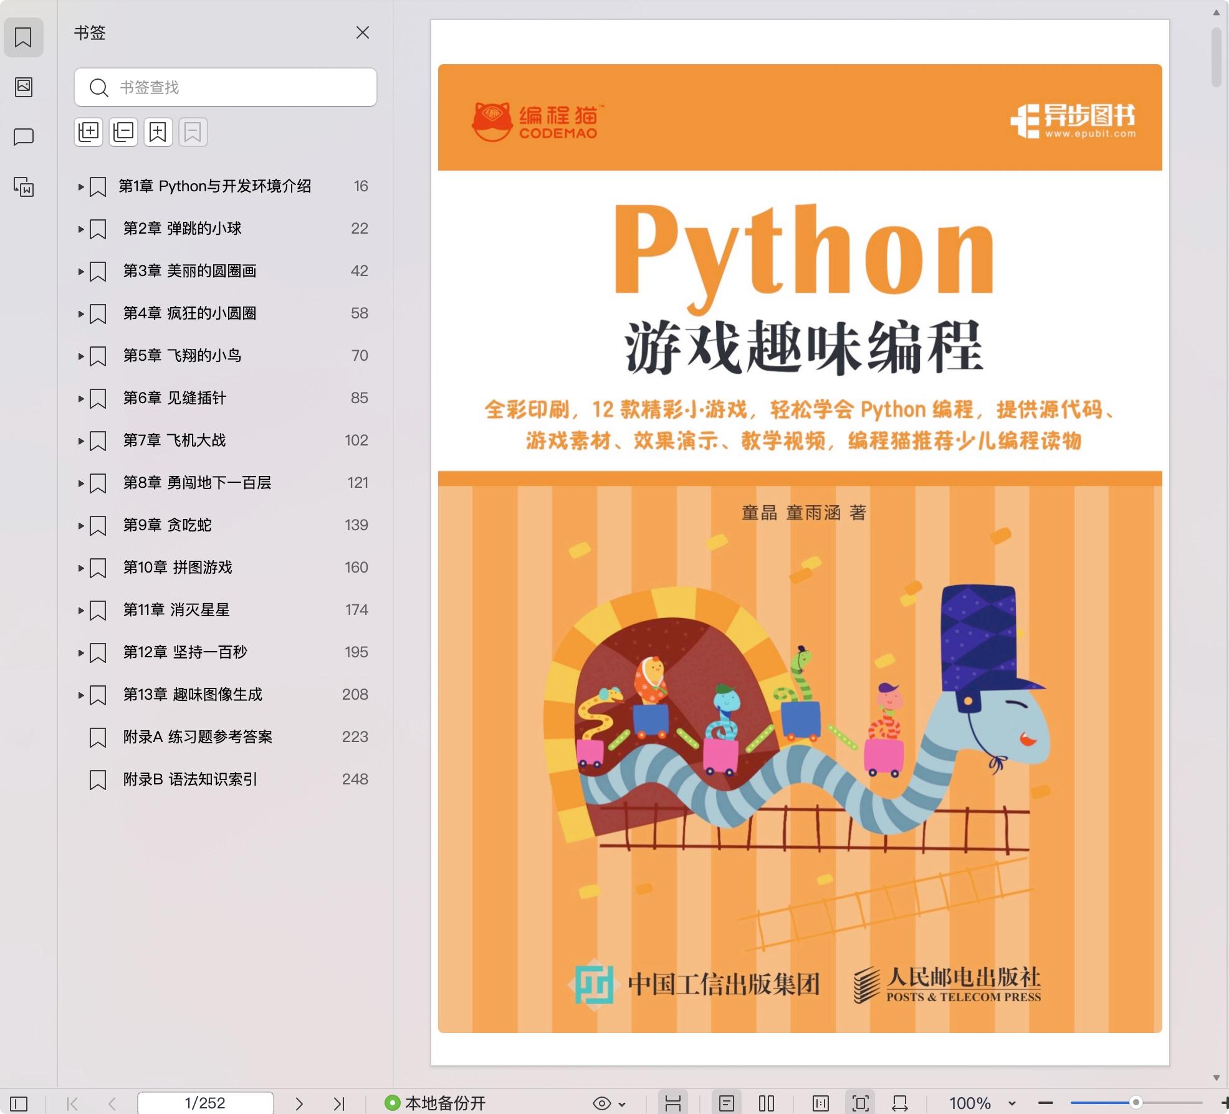Screen dimensions: 1229x1114
Task: Click page number 223 in bookmark list
Action: pos(355,737)
